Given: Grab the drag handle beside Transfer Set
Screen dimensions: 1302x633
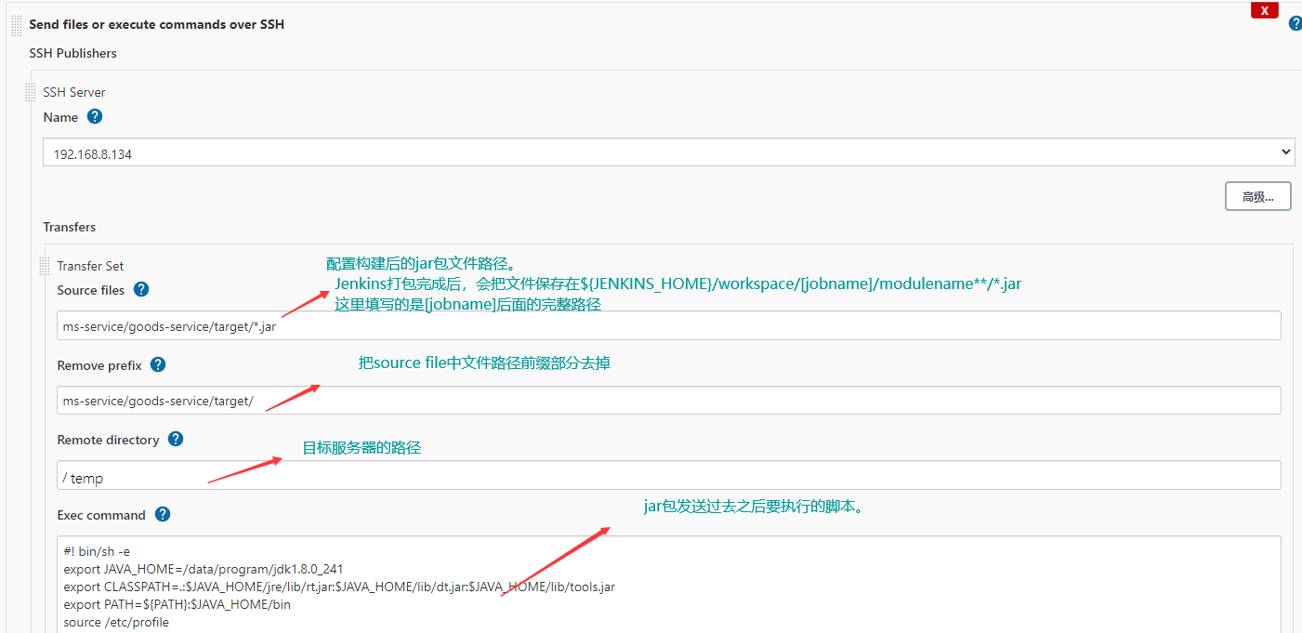Looking at the screenshot, I should click(x=44, y=266).
